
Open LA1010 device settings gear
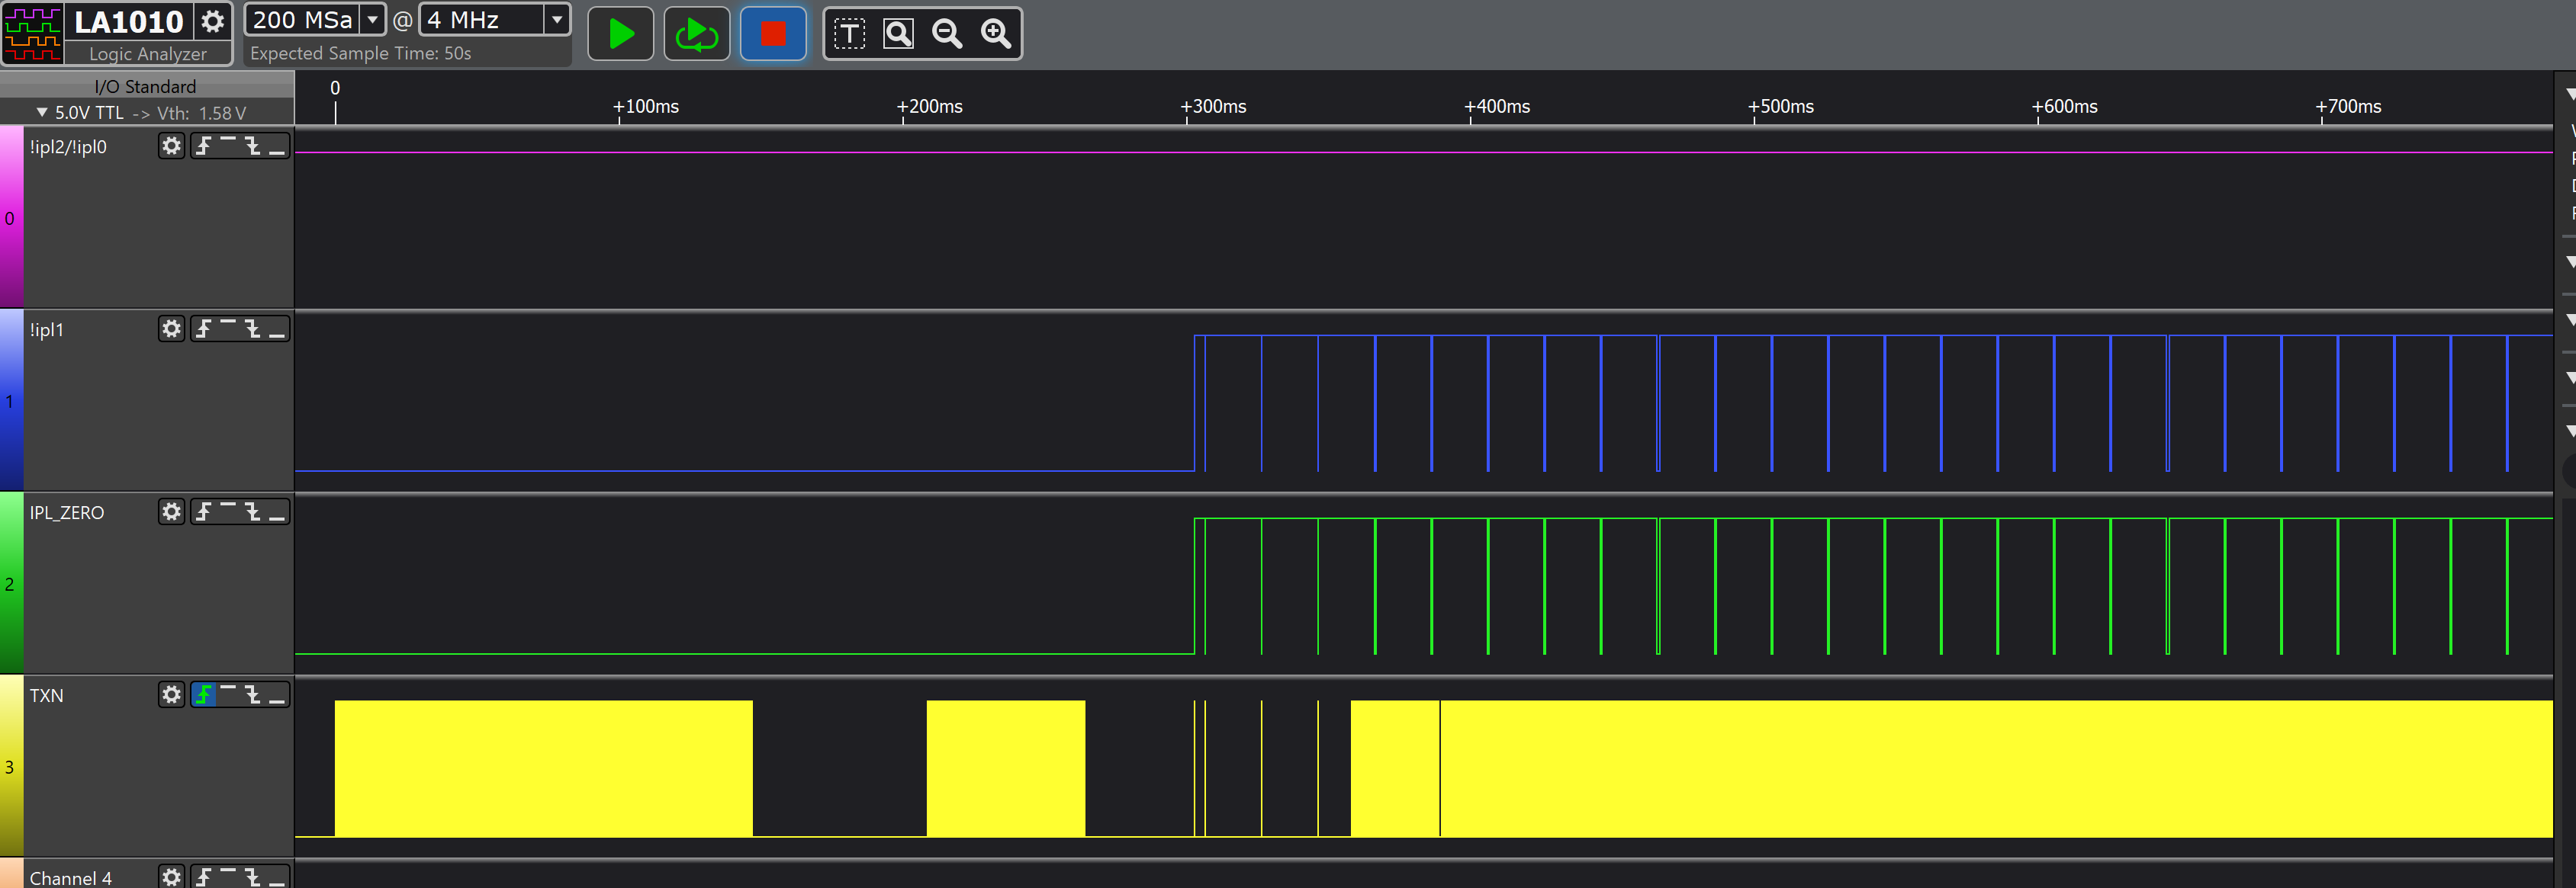pos(212,21)
